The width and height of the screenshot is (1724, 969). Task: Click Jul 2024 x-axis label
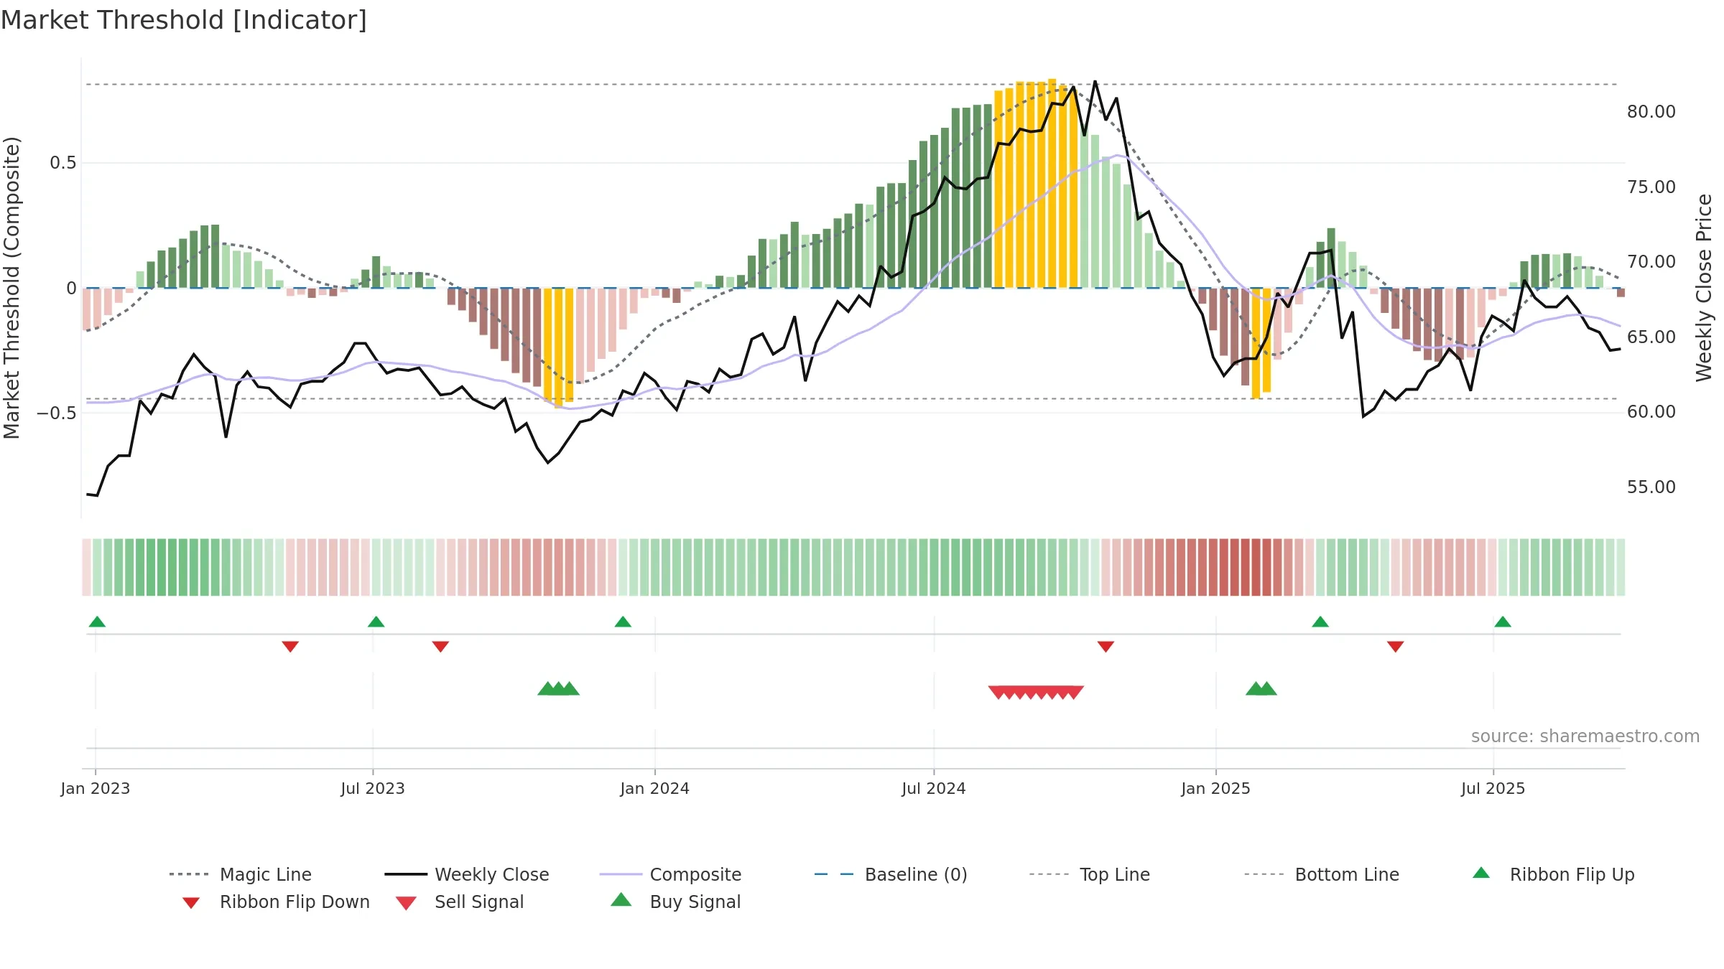pyautogui.click(x=934, y=788)
